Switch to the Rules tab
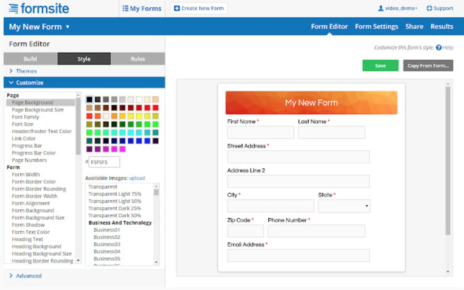 (138, 59)
